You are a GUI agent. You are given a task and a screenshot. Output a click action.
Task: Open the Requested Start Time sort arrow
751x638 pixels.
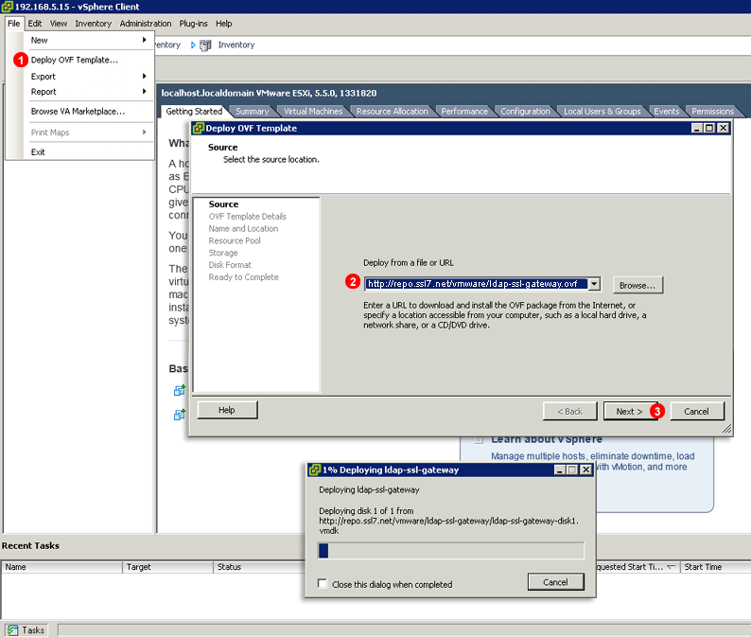pos(671,567)
